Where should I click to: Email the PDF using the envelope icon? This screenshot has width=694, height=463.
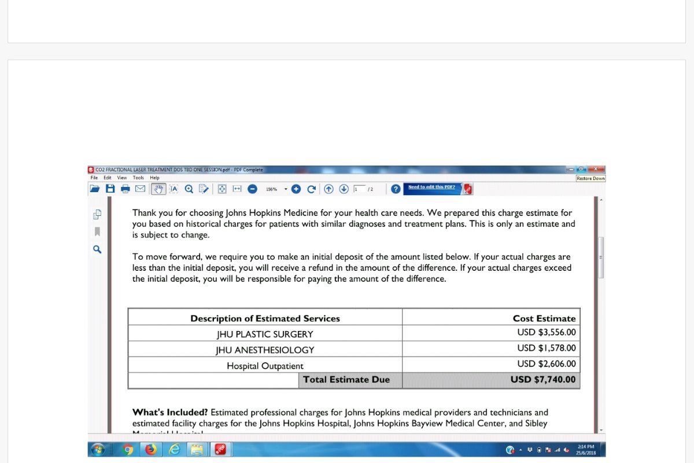(140, 189)
